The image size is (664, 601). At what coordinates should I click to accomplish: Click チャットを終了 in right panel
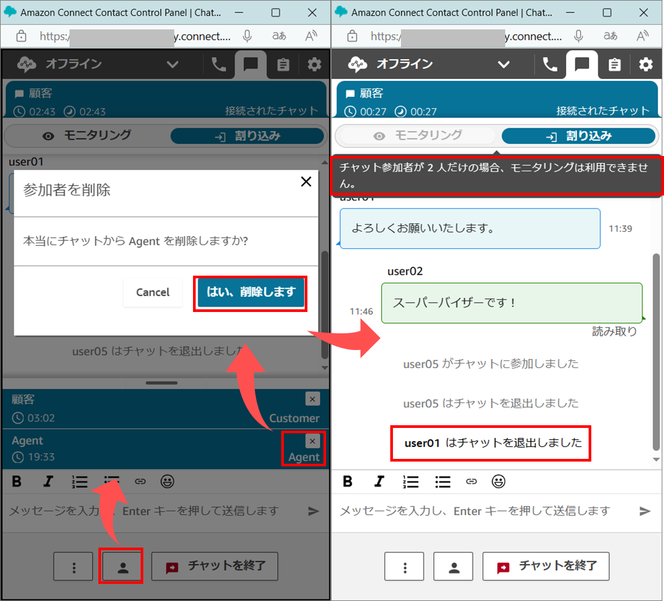coord(546,567)
